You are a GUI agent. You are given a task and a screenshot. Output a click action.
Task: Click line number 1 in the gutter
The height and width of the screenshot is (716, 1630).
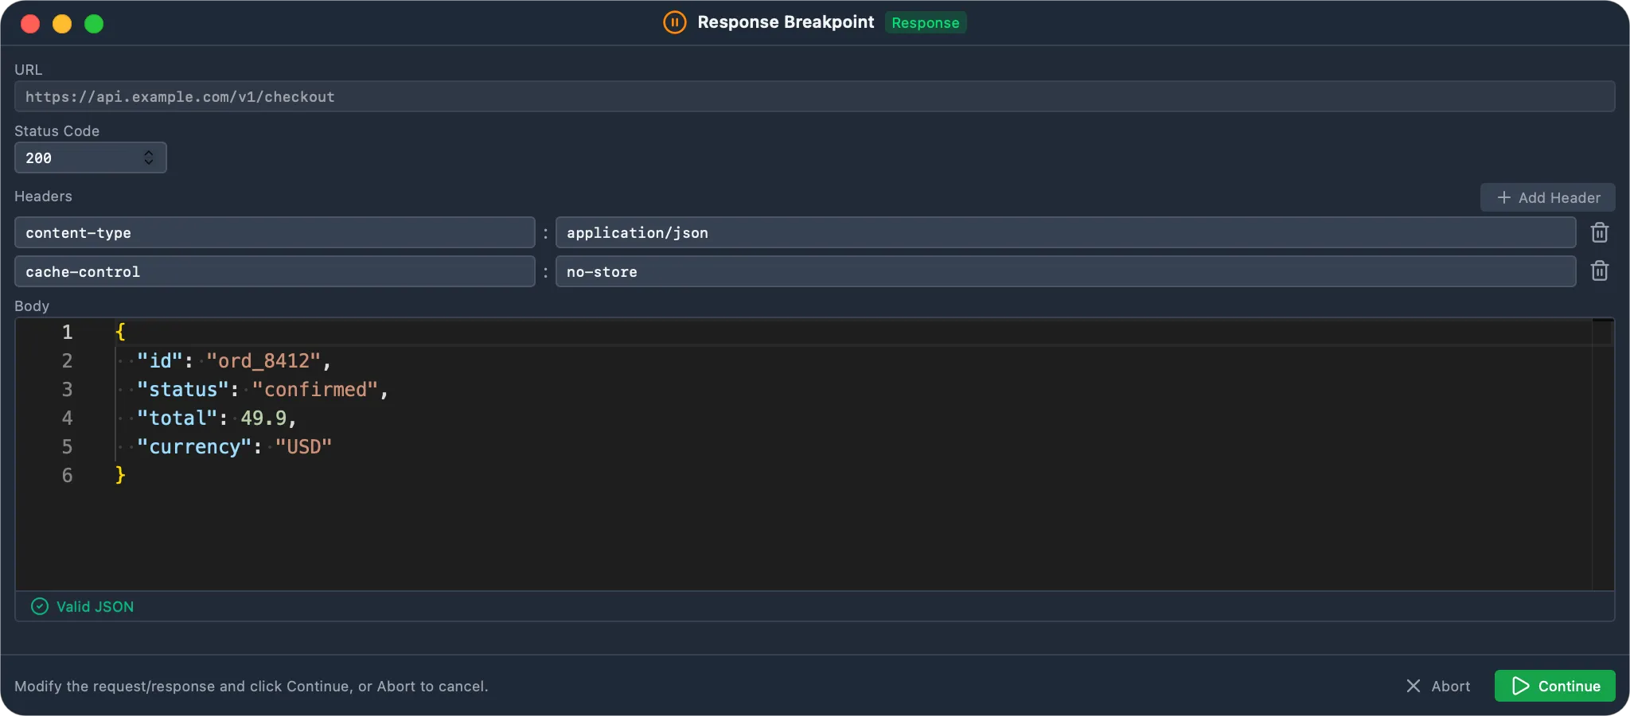(68, 333)
